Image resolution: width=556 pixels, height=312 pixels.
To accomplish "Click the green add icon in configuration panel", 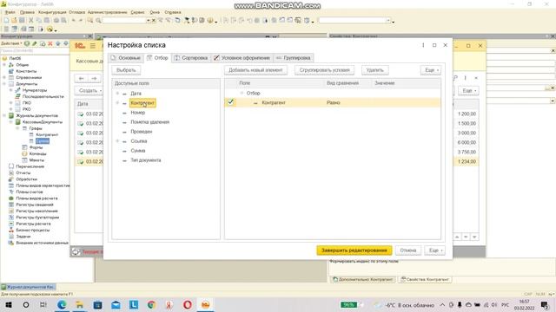I will (27, 43).
